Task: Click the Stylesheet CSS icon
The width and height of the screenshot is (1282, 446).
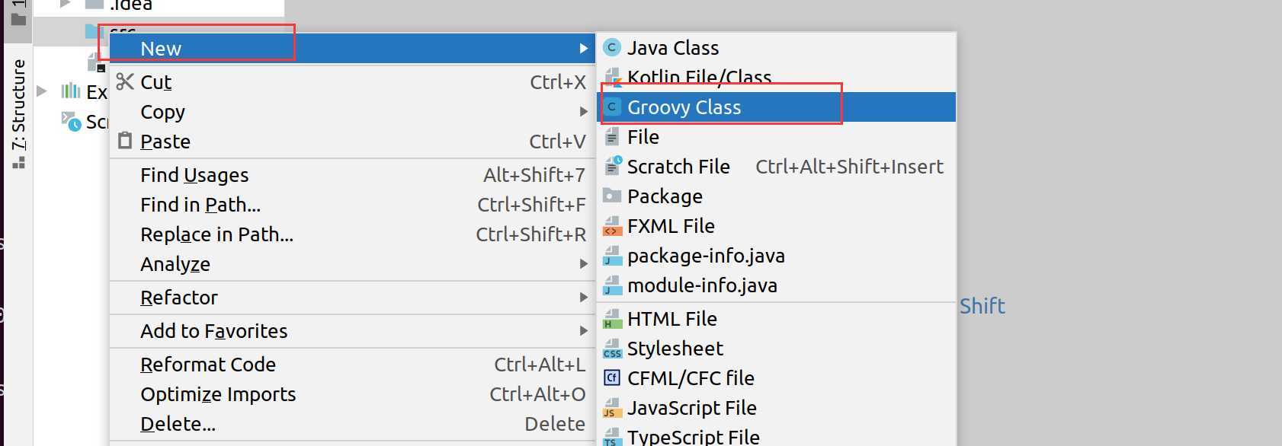Action: click(612, 349)
